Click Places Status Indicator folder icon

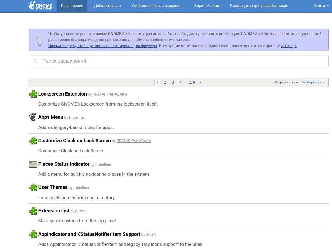tap(33, 164)
